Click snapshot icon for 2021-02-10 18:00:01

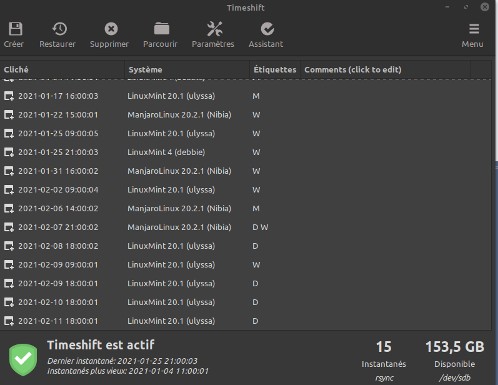point(9,302)
